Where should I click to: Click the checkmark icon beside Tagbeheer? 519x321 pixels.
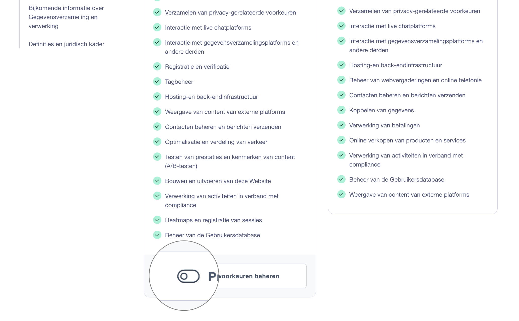tap(157, 82)
